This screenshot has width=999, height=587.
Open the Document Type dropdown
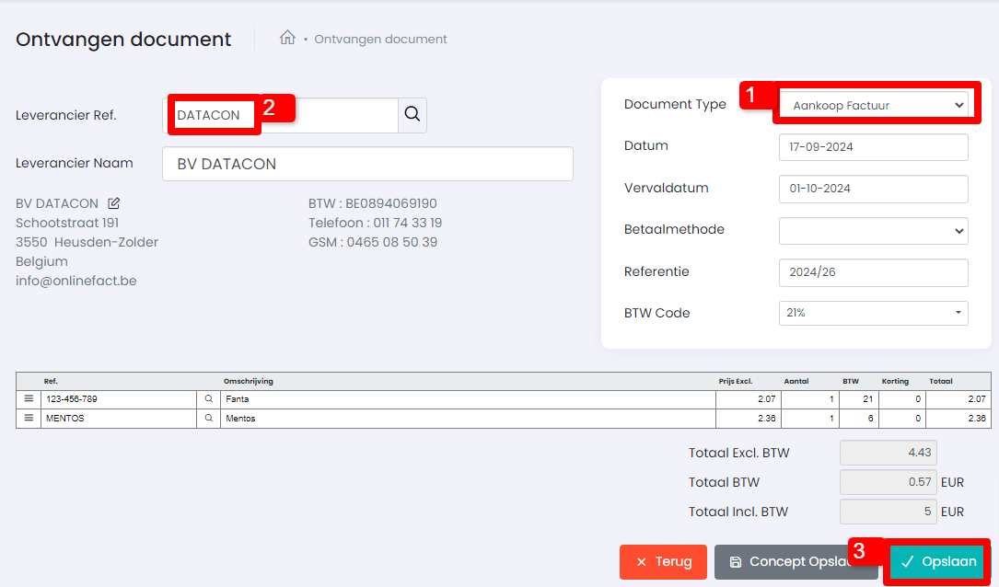point(874,106)
